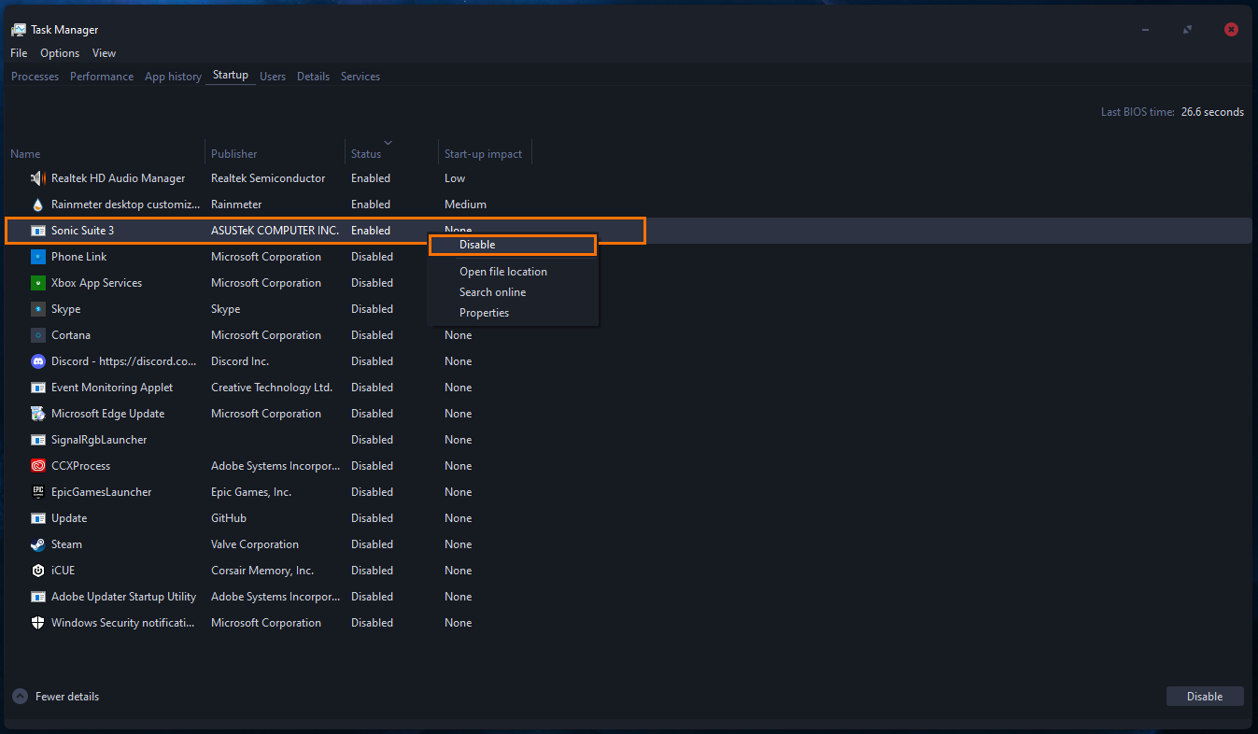Viewport: 1258px width, 734px height.
Task: Select the iCUE row name
Action: tap(63, 571)
